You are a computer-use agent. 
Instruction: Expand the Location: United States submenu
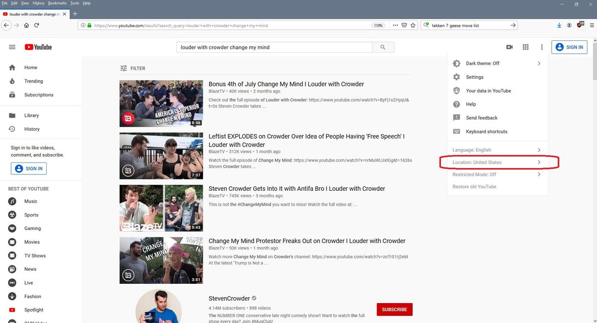(497, 162)
